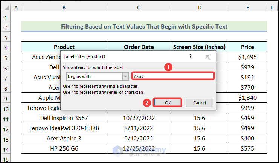Image resolution: width=279 pixels, height=163 pixels.
Task: Click the filter text field containing Asus
Action: pyautogui.click(x=173, y=76)
